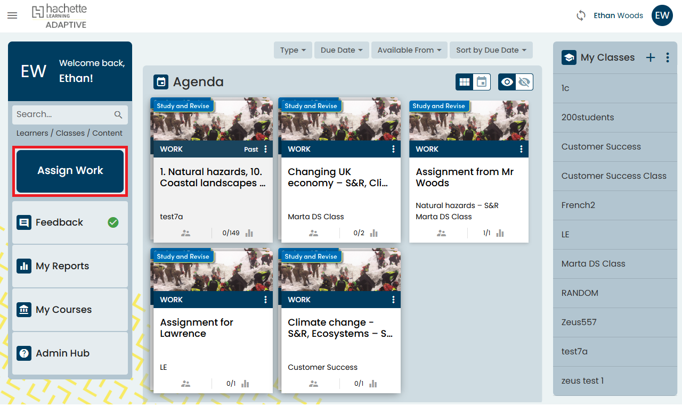This screenshot has width=682, height=406.
Task: Open three-dot menu on Assignment from Mr Woods
Action: [x=521, y=149]
